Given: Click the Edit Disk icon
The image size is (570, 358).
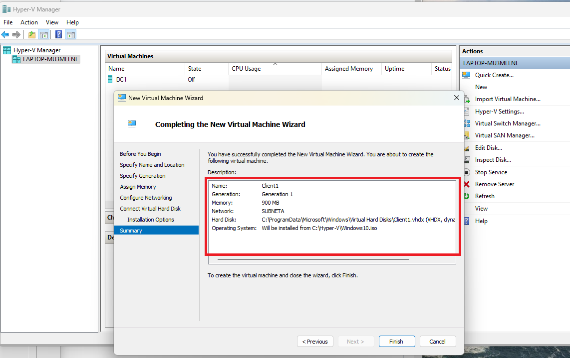Looking at the screenshot, I should point(467,147).
